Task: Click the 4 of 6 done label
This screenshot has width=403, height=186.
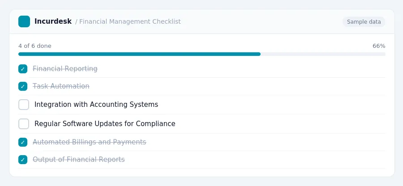Action: (x=34, y=46)
